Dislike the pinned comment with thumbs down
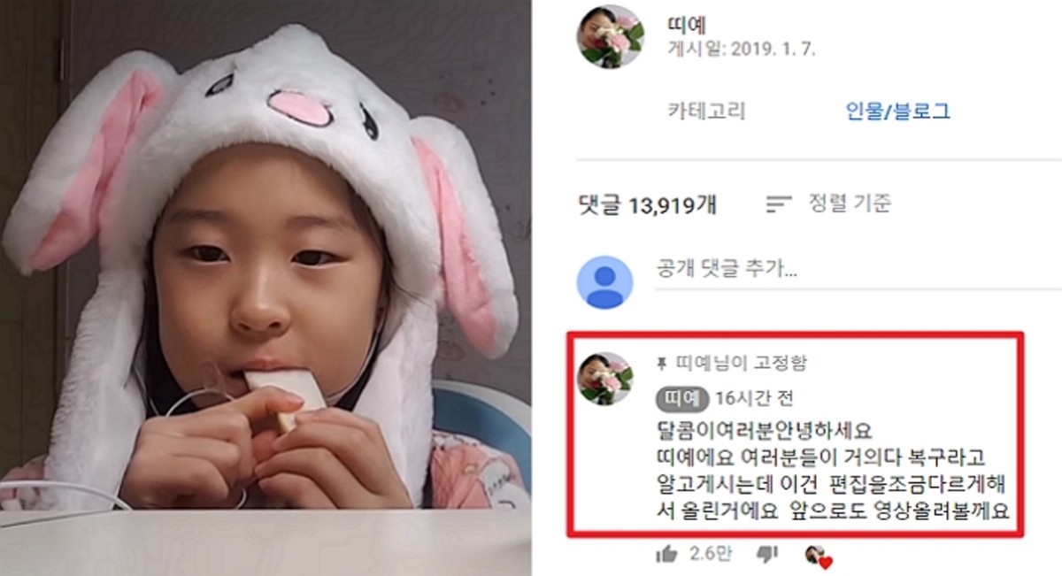Screen dimensions: 1062x576 [767, 555]
